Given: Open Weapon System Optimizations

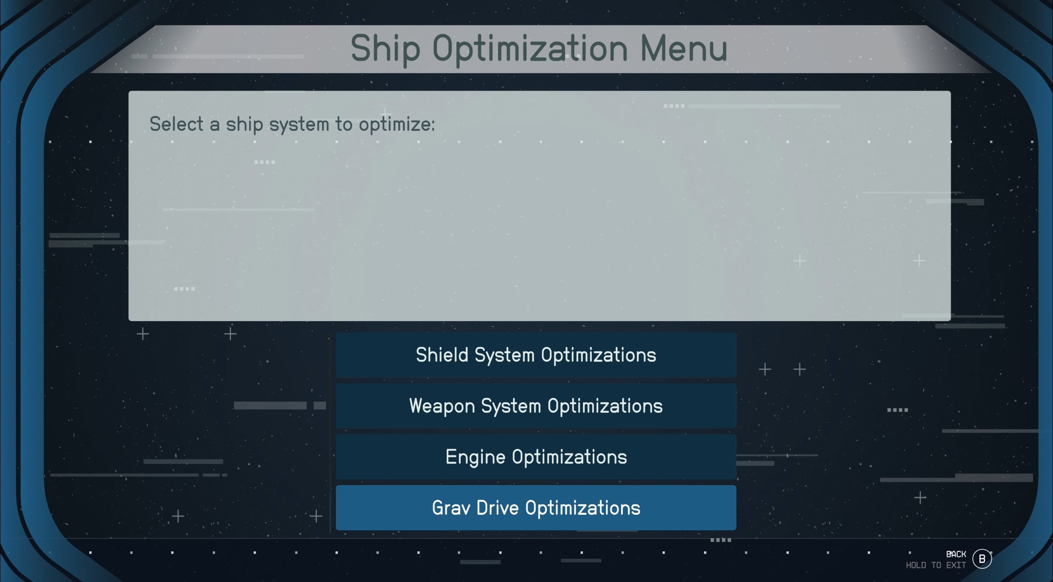Looking at the screenshot, I should pyautogui.click(x=536, y=406).
